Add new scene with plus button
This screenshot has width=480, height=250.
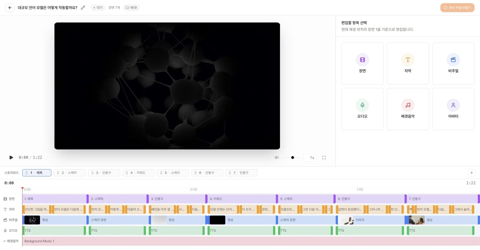pyautogui.click(x=471, y=173)
